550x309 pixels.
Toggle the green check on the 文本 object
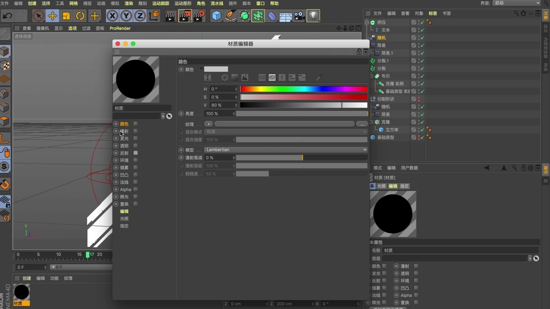tap(422, 30)
